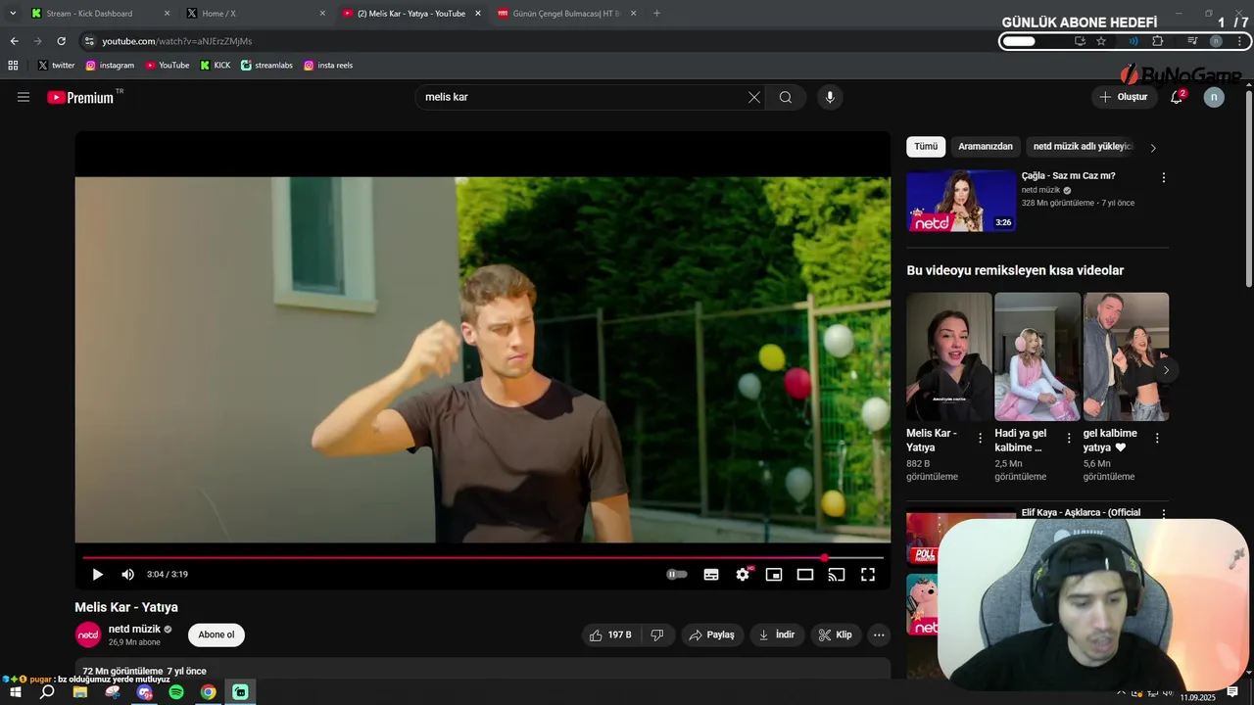Bookmark this page with the star
The image size is (1254, 705).
point(1101,41)
